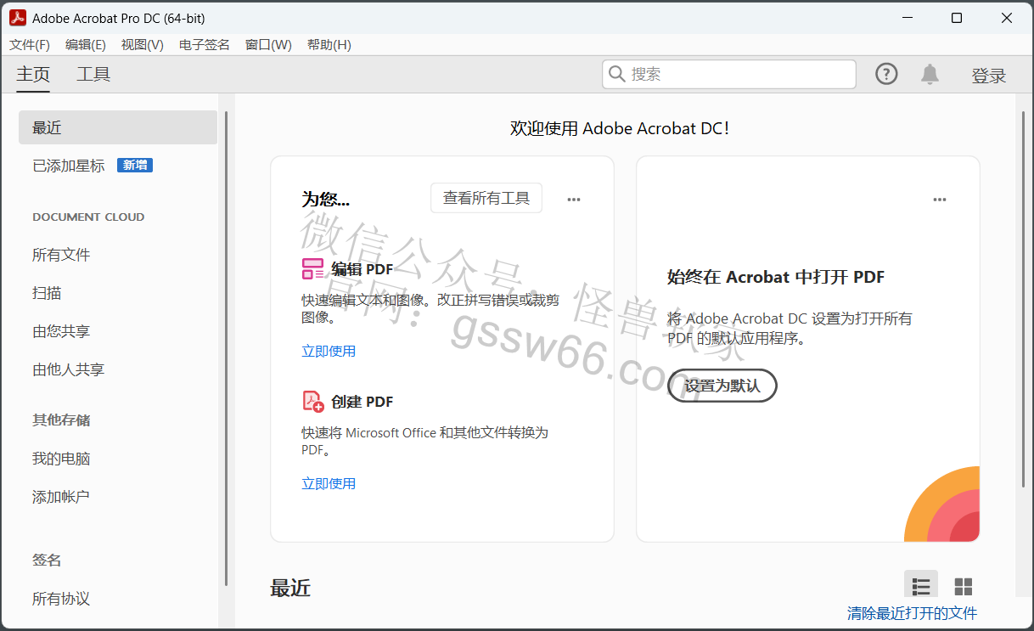Image resolution: width=1034 pixels, height=631 pixels.
Task: Click the search magnifier icon
Action: click(617, 75)
